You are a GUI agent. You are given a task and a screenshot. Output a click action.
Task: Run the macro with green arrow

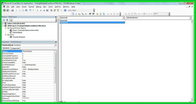[37, 10]
